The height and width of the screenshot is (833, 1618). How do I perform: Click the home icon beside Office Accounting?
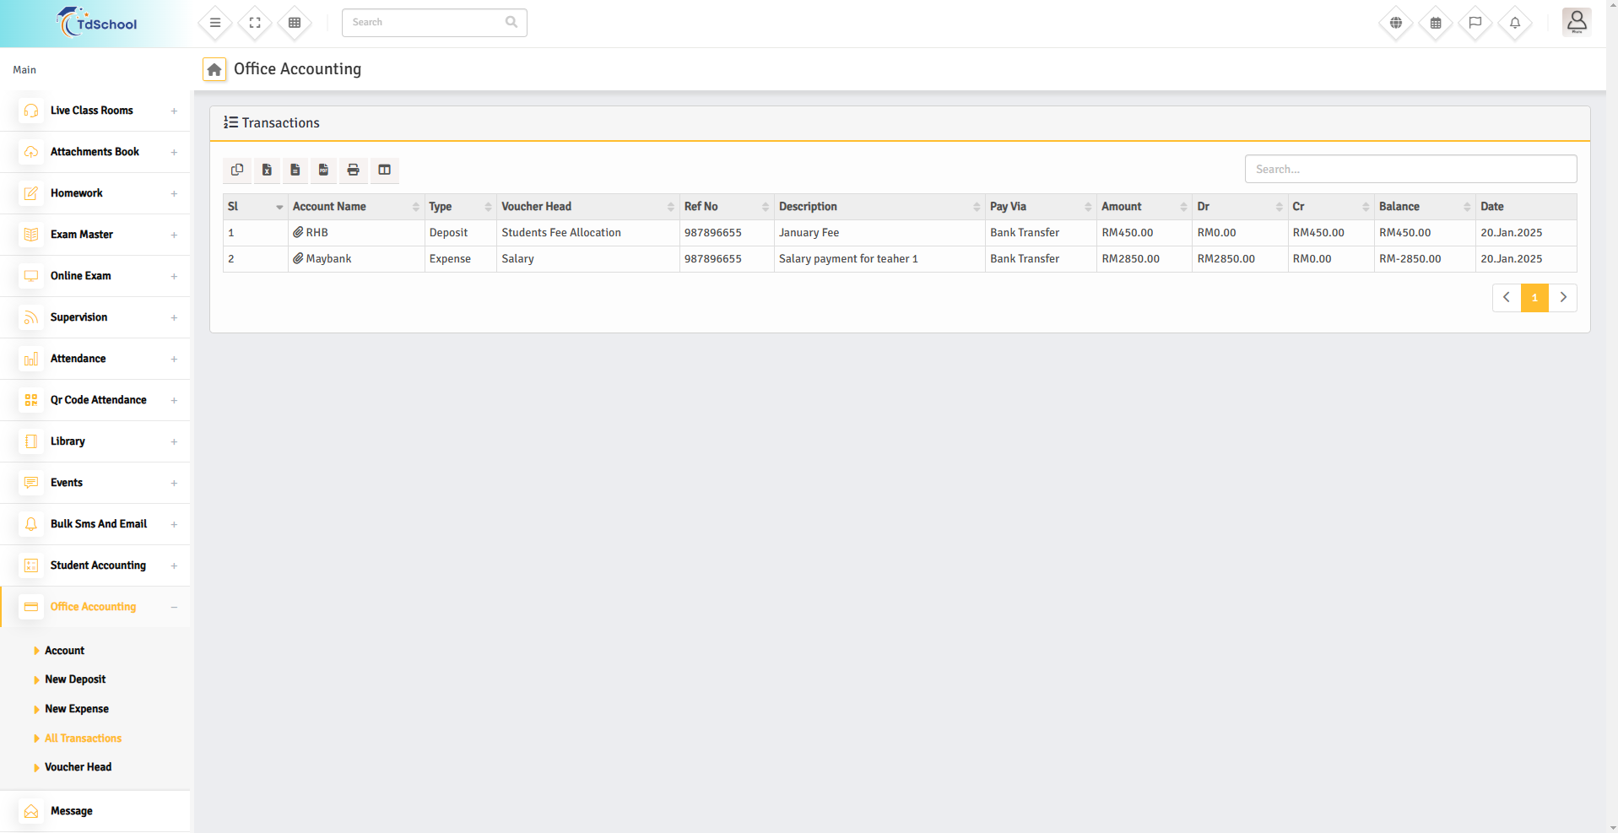tap(214, 69)
